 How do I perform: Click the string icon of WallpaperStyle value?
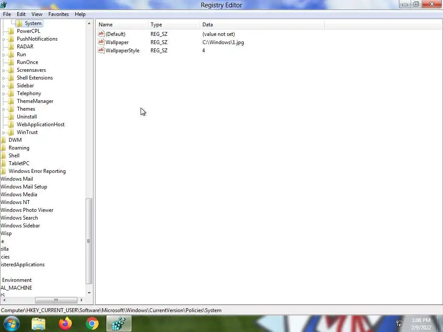tap(101, 50)
